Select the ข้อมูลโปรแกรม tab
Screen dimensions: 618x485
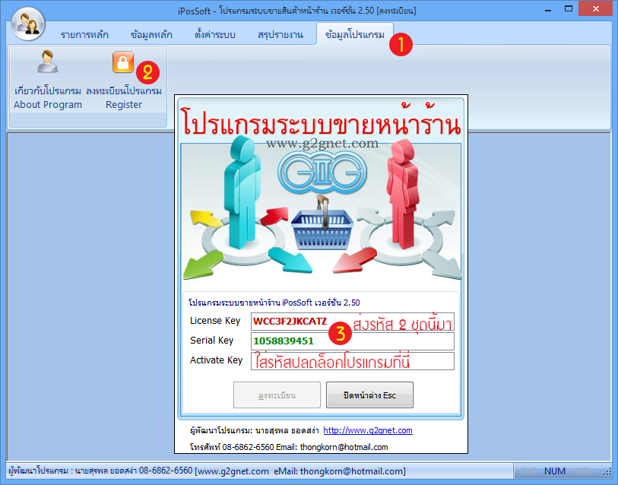[x=355, y=35]
